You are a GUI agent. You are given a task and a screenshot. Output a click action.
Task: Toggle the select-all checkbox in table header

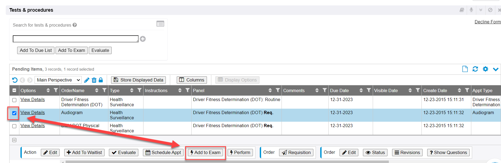click(x=14, y=90)
